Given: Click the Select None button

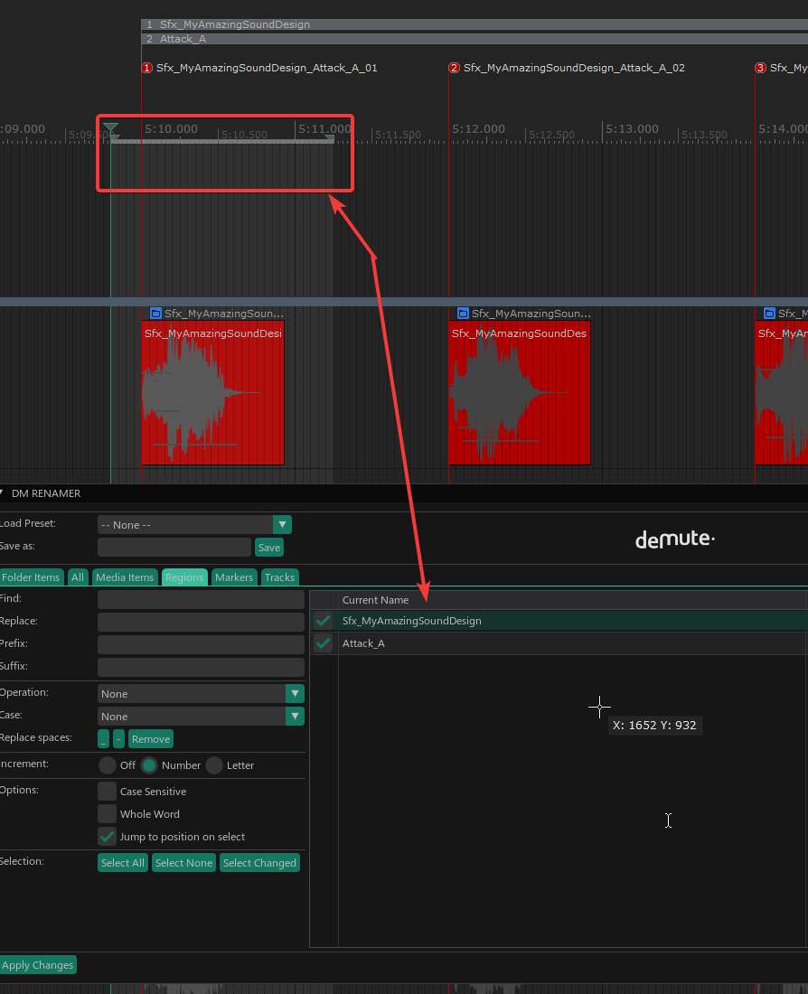Looking at the screenshot, I should 184,863.
